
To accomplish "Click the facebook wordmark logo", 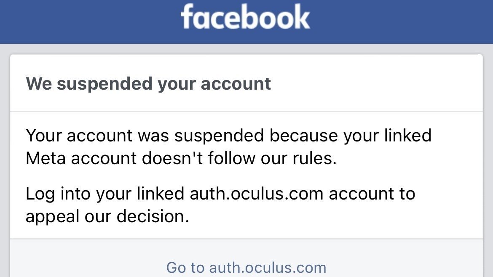I will 246,18.
